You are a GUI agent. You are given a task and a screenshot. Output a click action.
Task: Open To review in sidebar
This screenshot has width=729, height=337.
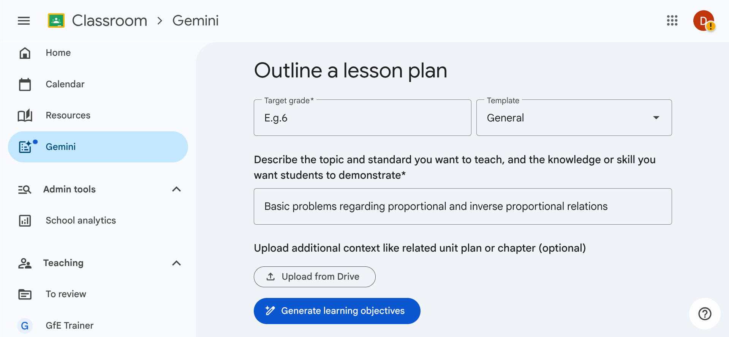coord(66,294)
